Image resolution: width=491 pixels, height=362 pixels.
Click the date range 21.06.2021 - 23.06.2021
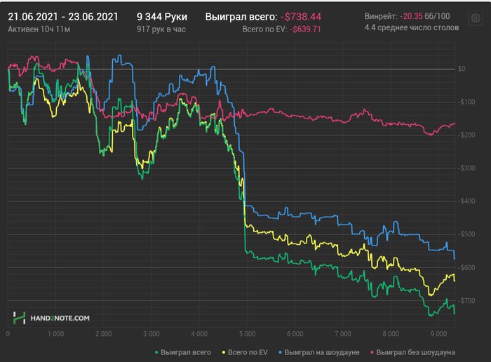63,17
